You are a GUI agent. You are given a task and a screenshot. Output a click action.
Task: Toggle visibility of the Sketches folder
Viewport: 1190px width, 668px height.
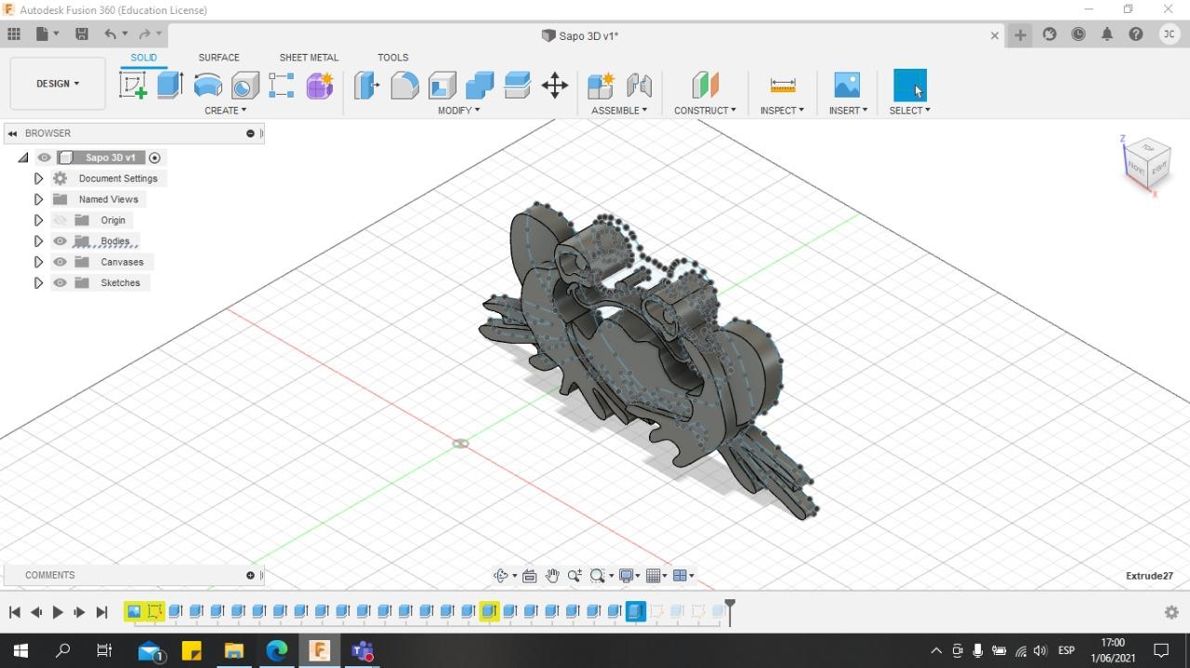coord(60,282)
